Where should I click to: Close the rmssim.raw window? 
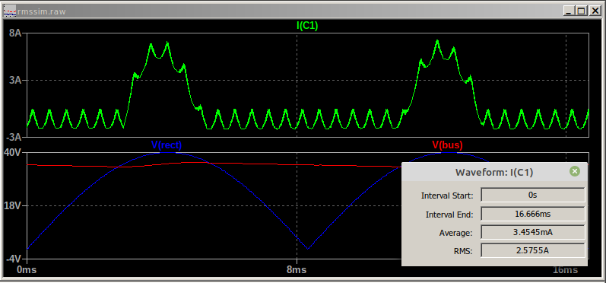[x=595, y=11]
